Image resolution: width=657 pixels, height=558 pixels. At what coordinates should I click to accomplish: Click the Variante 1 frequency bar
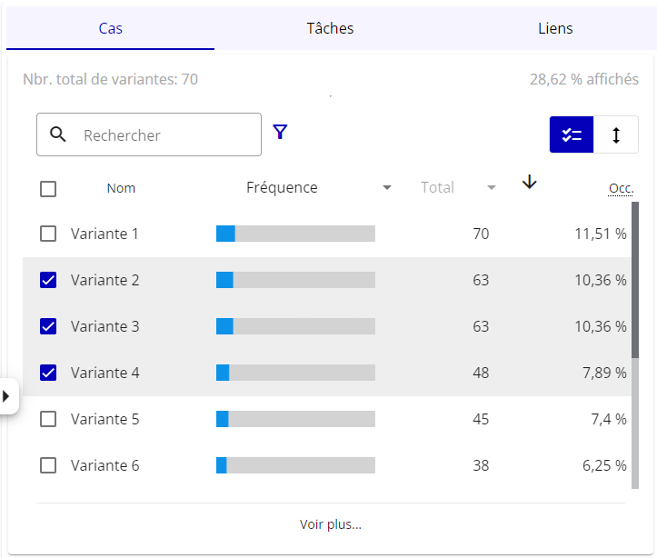[x=295, y=234]
